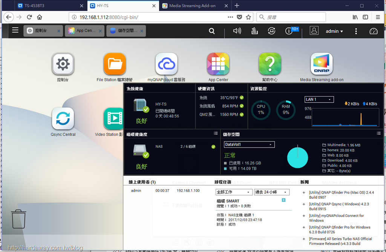Image resolution: width=386 pixels, height=252 pixels.
Task: Launch App Center desktop icon
Action: pos(218,64)
